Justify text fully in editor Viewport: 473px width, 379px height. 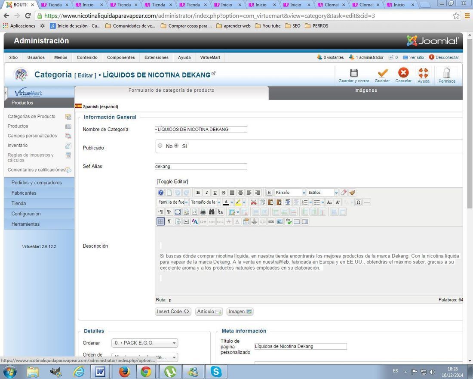tap(232, 193)
